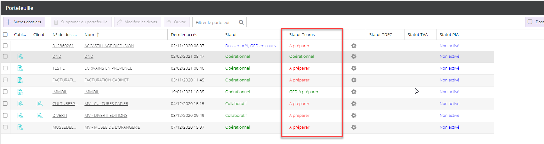This screenshot has width=544, height=144.
Task: Check the box for FACTURATION CABINET row
Action: coord(5,80)
